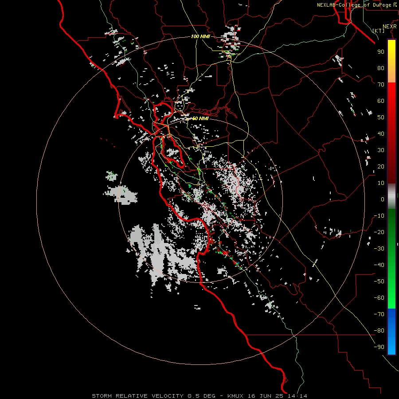Pick the gray zero-velocity segment of color bar
Image resolution: width=399 pixels, height=399 pixels.
tap(391, 196)
